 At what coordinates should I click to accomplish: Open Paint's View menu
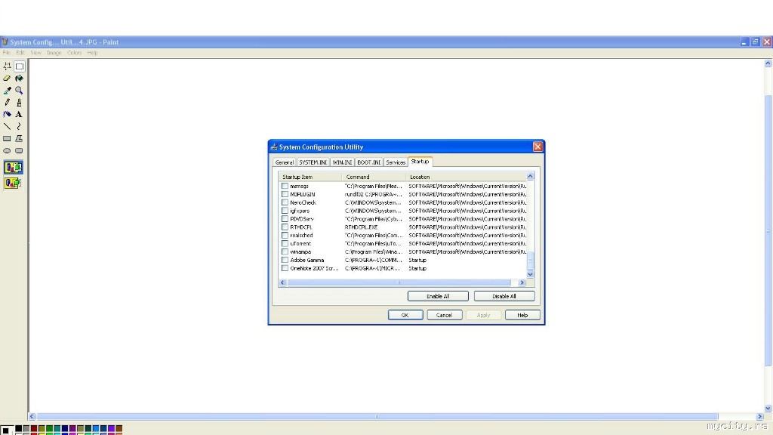(35, 53)
